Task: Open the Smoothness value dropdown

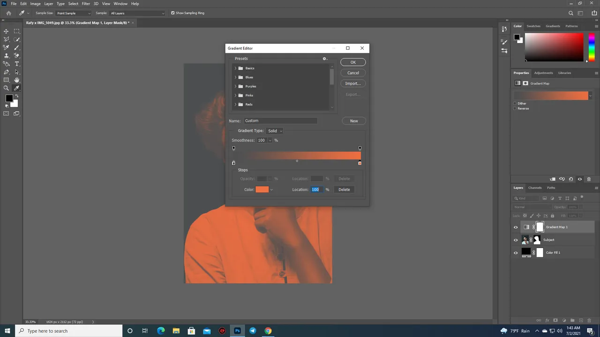Action: (x=270, y=140)
